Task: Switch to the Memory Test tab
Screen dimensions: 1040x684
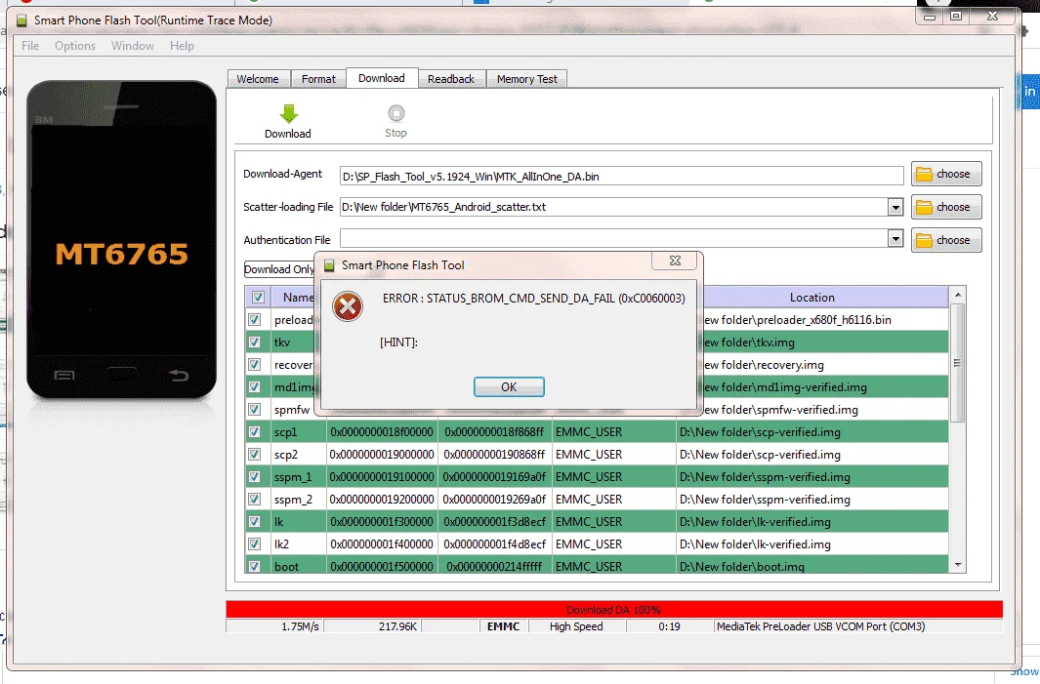Action: pos(527,79)
